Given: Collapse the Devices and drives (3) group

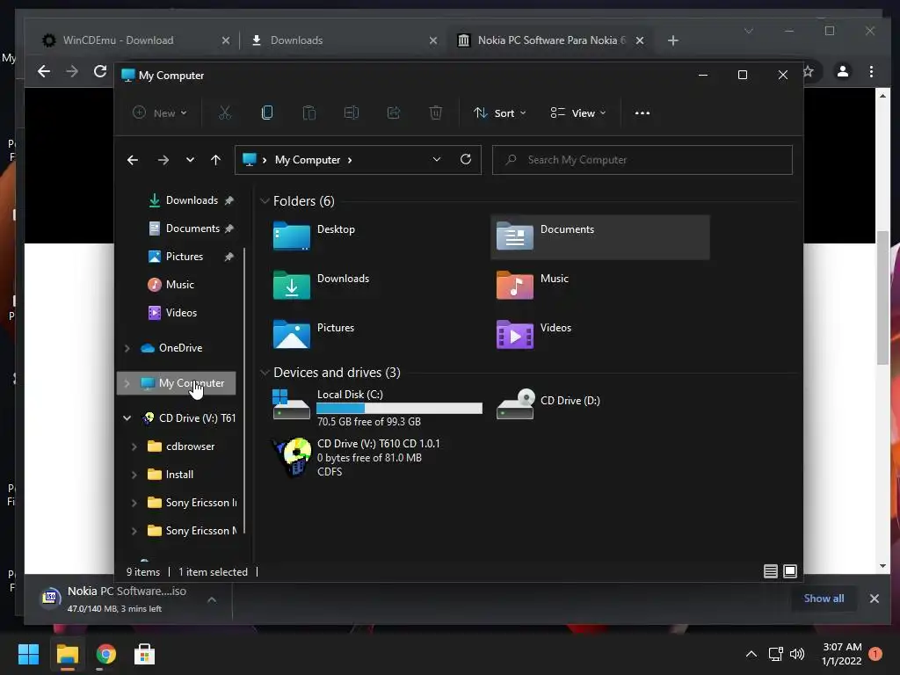Looking at the screenshot, I should coord(265,373).
